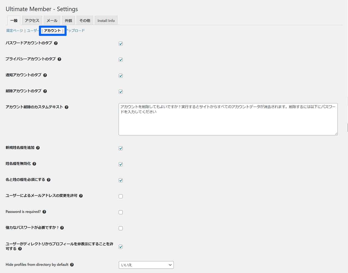
Task: Select アカウント sub-section link
Action: (52, 30)
